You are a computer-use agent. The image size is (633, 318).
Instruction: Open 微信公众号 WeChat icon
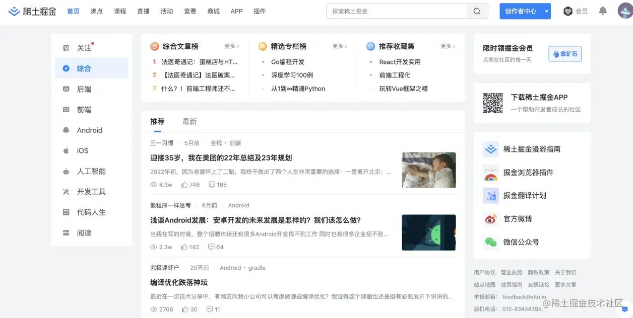pyautogui.click(x=491, y=242)
